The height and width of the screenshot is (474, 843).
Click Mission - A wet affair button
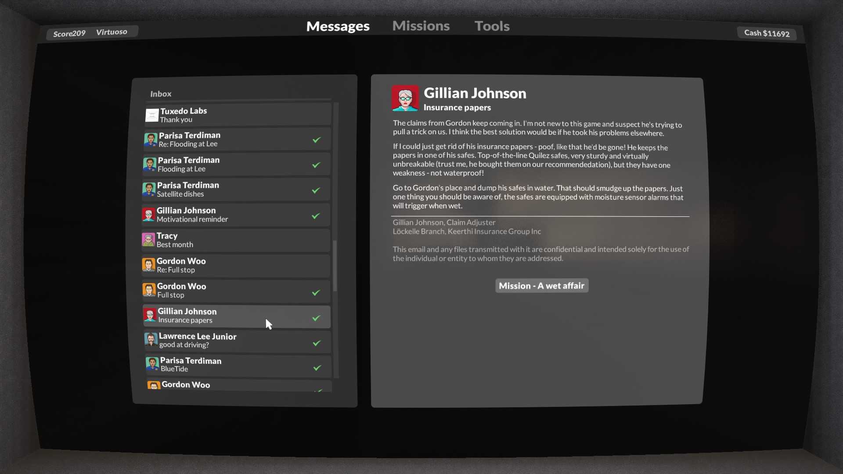(x=541, y=285)
